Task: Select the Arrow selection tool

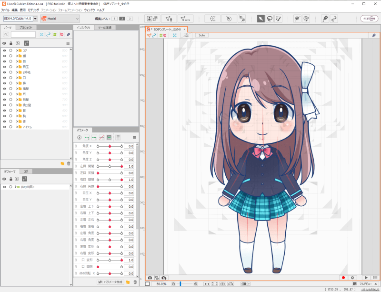Action: (x=261, y=19)
